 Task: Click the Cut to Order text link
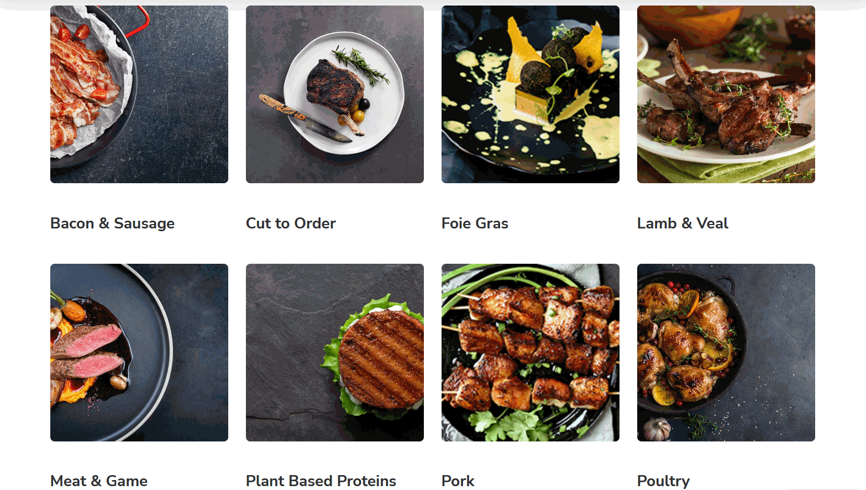(x=291, y=223)
